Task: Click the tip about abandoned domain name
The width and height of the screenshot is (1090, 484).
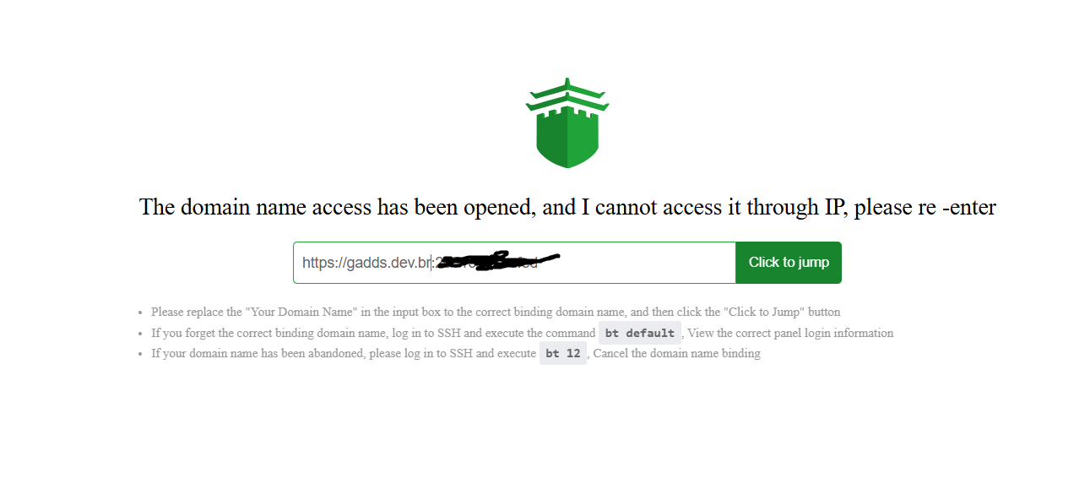Action: point(456,354)
